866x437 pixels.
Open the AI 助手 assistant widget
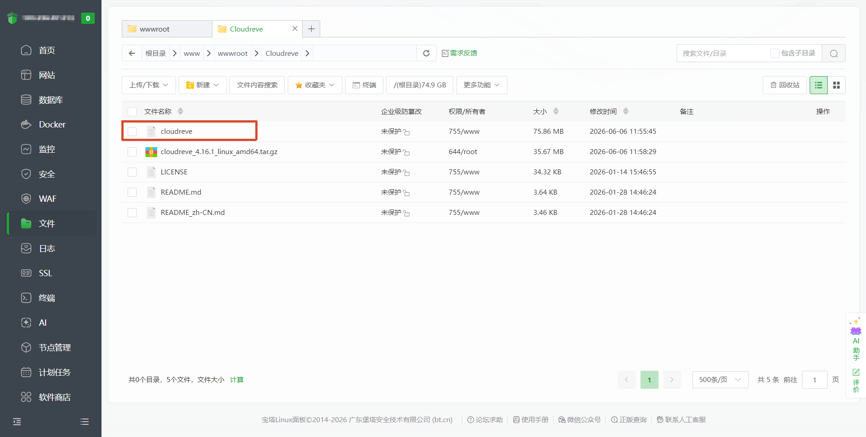[x=856, y=340]
